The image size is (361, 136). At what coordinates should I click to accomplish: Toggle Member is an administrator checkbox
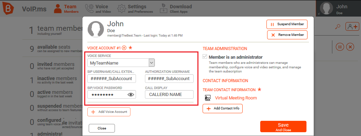205,57
